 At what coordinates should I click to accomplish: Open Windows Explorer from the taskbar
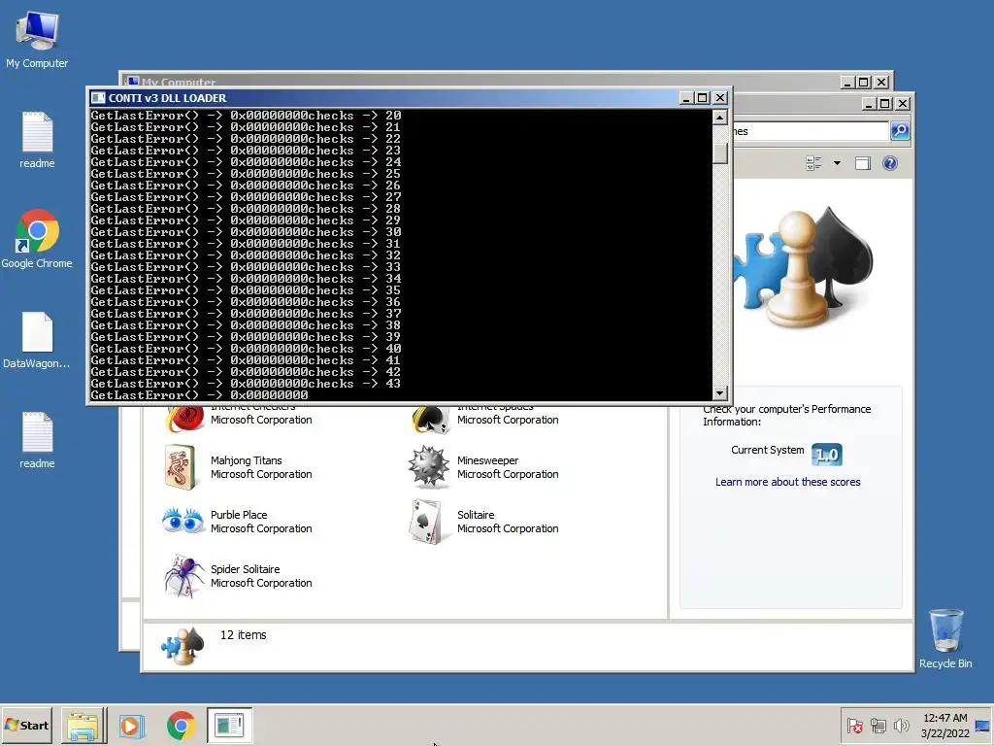coord(83,725)
